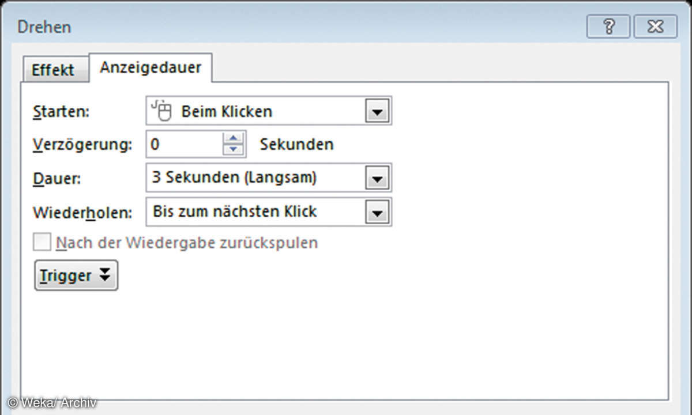Click the help question mark button
692x415 pixels.
(x=609, y=27)
